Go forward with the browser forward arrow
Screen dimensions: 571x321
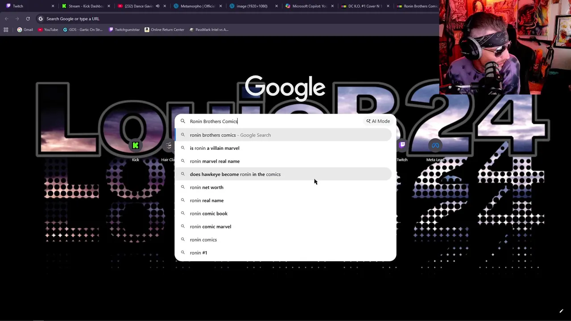click(17, 19)
